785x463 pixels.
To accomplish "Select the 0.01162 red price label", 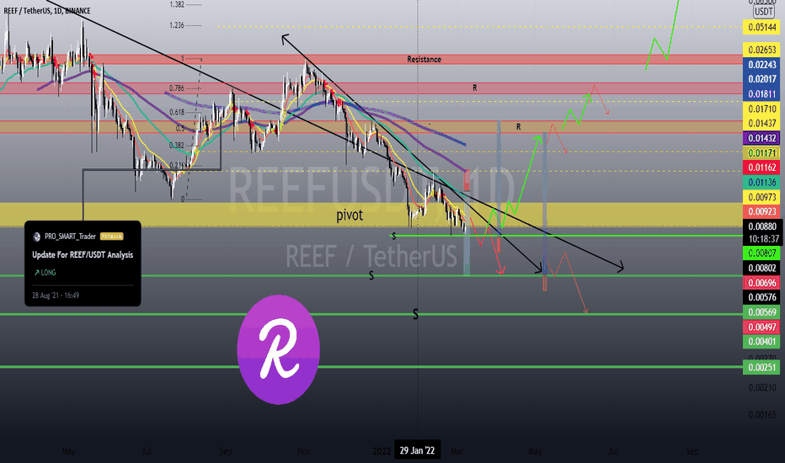I will [762, 168].
